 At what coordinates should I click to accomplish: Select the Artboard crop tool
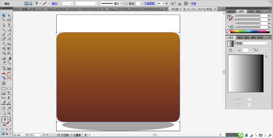(4, 108)
